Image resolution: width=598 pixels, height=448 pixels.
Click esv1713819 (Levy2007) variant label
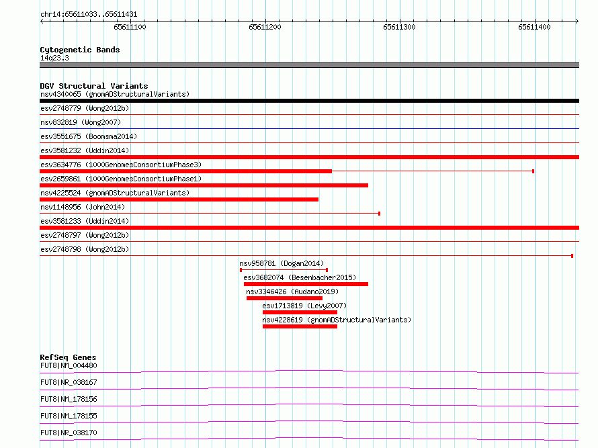point(304,306)
